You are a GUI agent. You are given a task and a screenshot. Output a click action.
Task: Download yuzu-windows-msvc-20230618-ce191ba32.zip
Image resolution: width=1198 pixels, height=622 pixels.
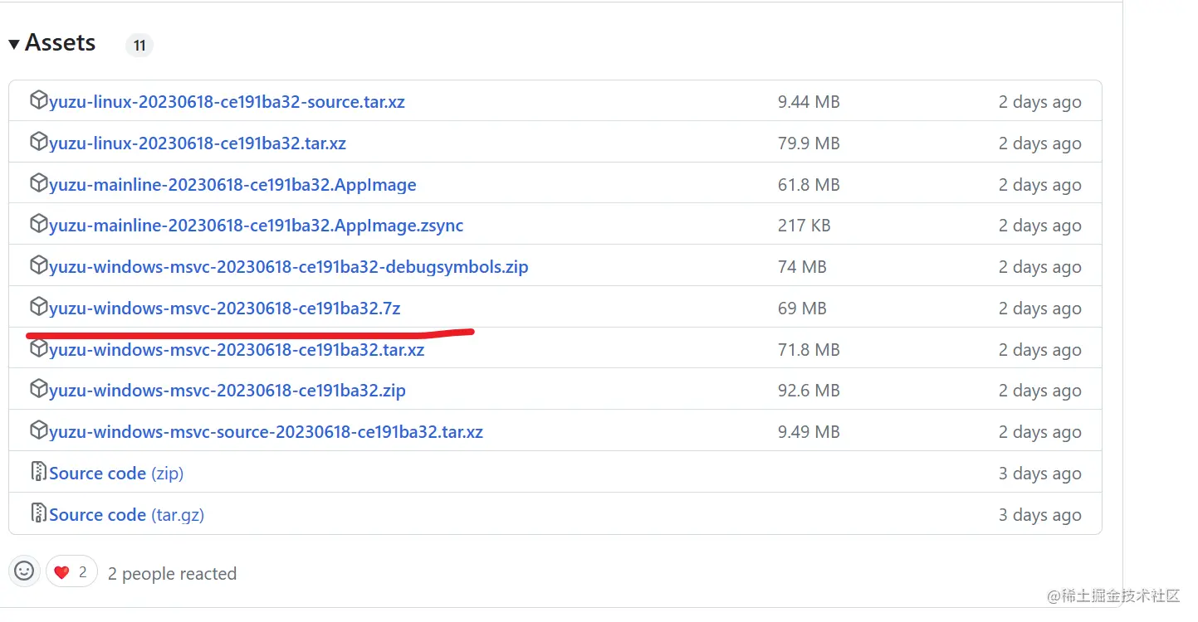[227, 391]
